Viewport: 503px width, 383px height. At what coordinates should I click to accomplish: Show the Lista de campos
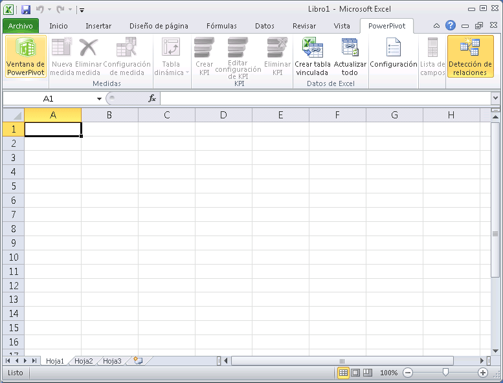tap(432, 56)
